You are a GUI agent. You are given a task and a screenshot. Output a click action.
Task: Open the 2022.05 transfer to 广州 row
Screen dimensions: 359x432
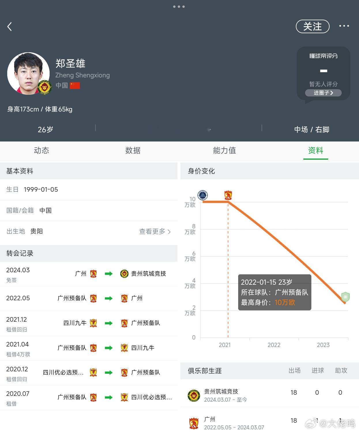[89, 298]
